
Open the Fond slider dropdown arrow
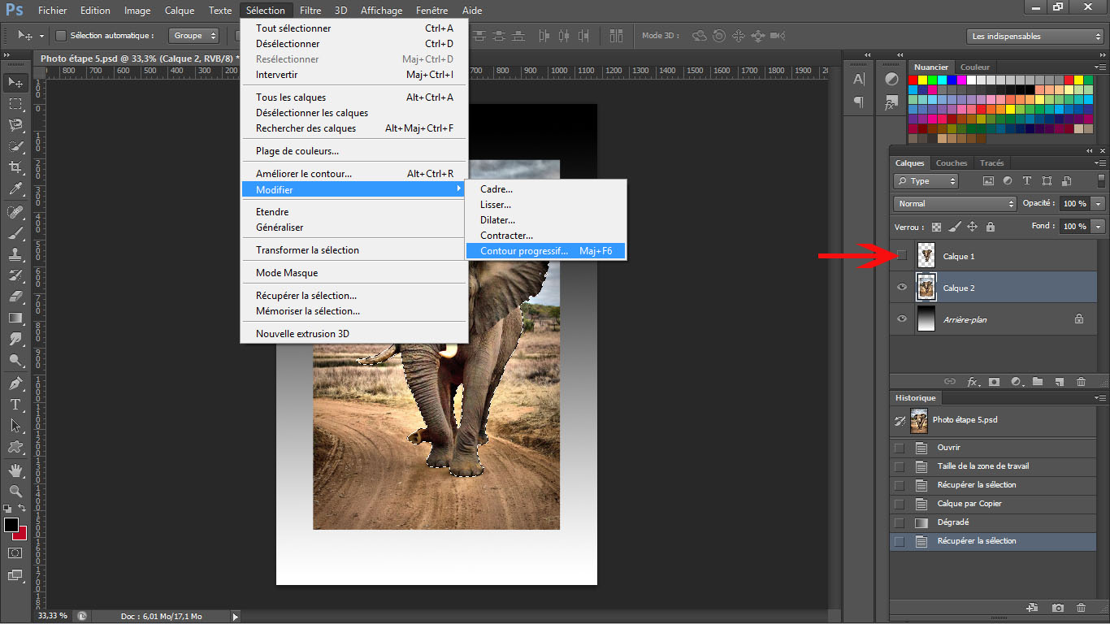pyautogui.click(x=1099, y=226)
